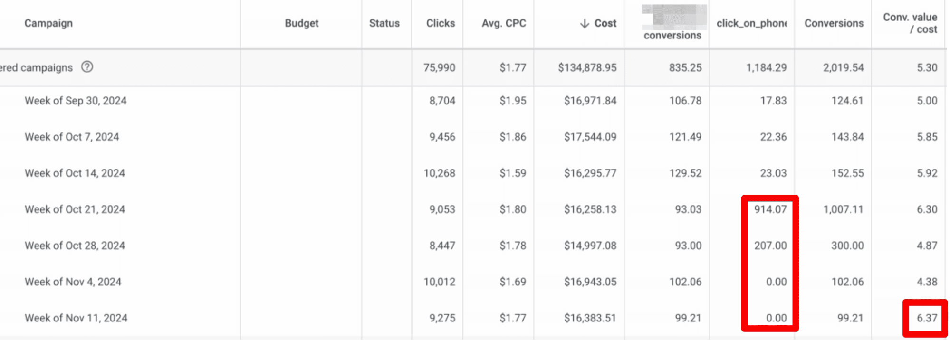950x340 pixels.
Task: Sort by the Conversions column header
Action: point(834,23)
